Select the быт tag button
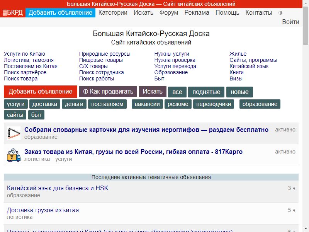 pyautogui.click(x=36, y=115)
